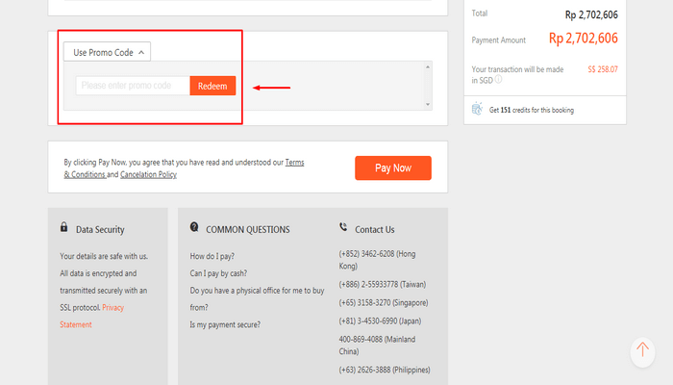
Task: Open the Cancelation Policy link
Action: [148, 174]
